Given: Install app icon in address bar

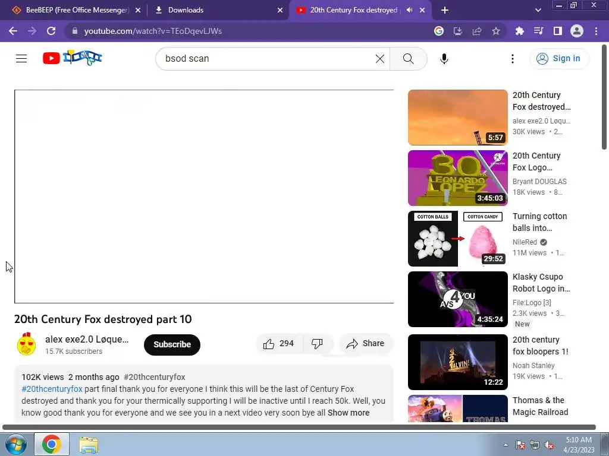Looking at the screenshot, I should coord(458,31).
